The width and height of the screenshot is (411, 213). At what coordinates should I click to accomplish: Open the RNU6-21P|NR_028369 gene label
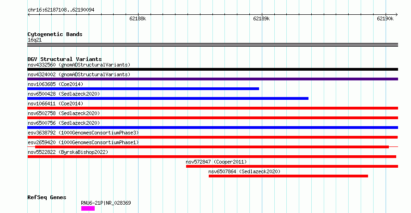tap(106, 203)
